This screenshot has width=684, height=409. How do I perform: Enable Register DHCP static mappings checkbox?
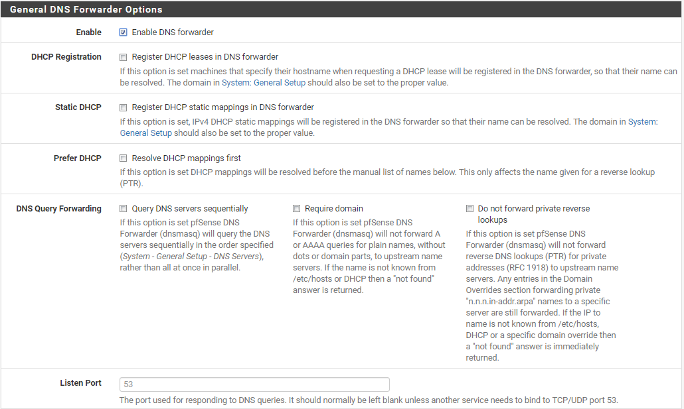pyautogui.click(x=123, y=107)
